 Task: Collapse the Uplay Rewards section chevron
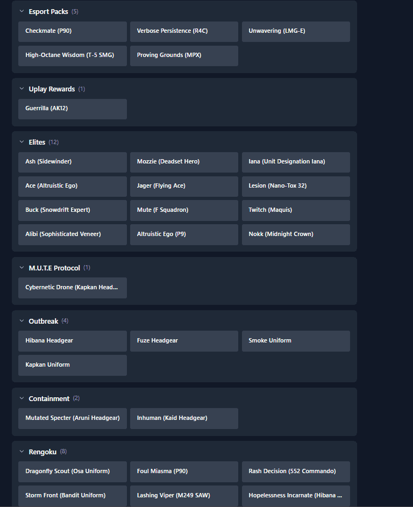22,89
